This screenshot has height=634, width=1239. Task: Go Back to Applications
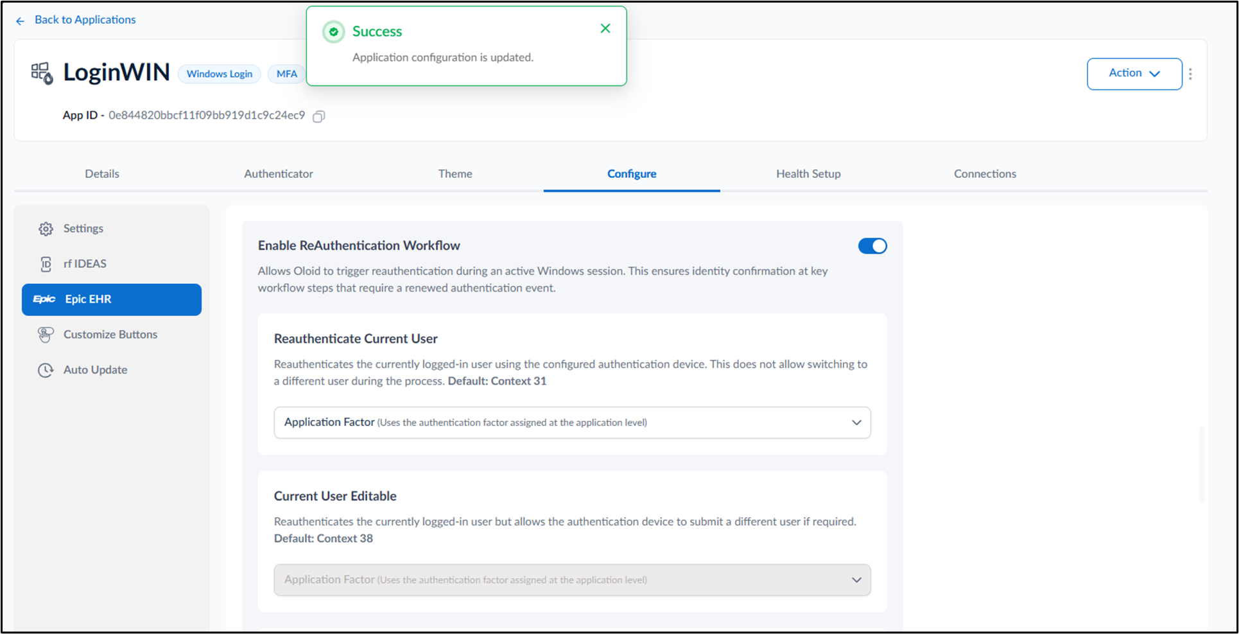(x=85, y=20)
